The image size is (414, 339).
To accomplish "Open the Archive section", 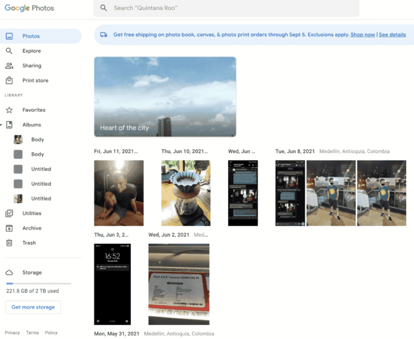I will (10, 228).
